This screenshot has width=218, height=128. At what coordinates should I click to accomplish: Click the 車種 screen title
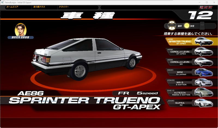[88, 15]
